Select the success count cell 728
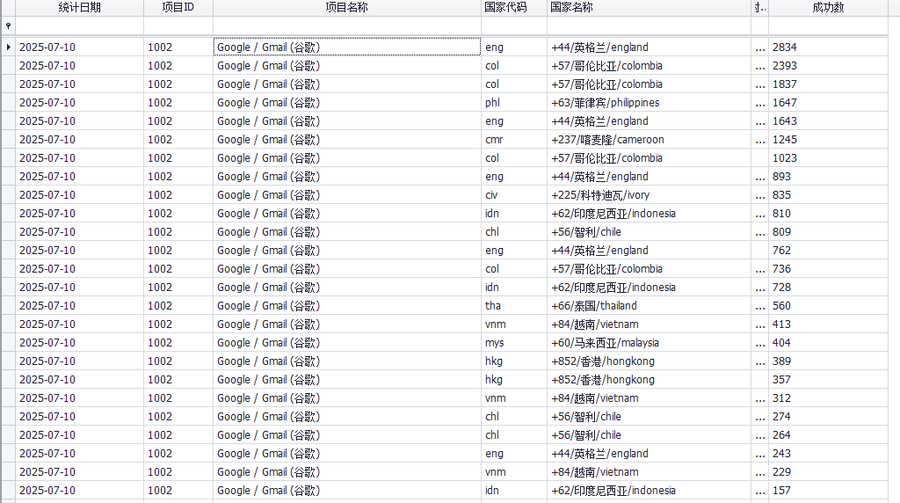900x503 pixels. point(828,287)
